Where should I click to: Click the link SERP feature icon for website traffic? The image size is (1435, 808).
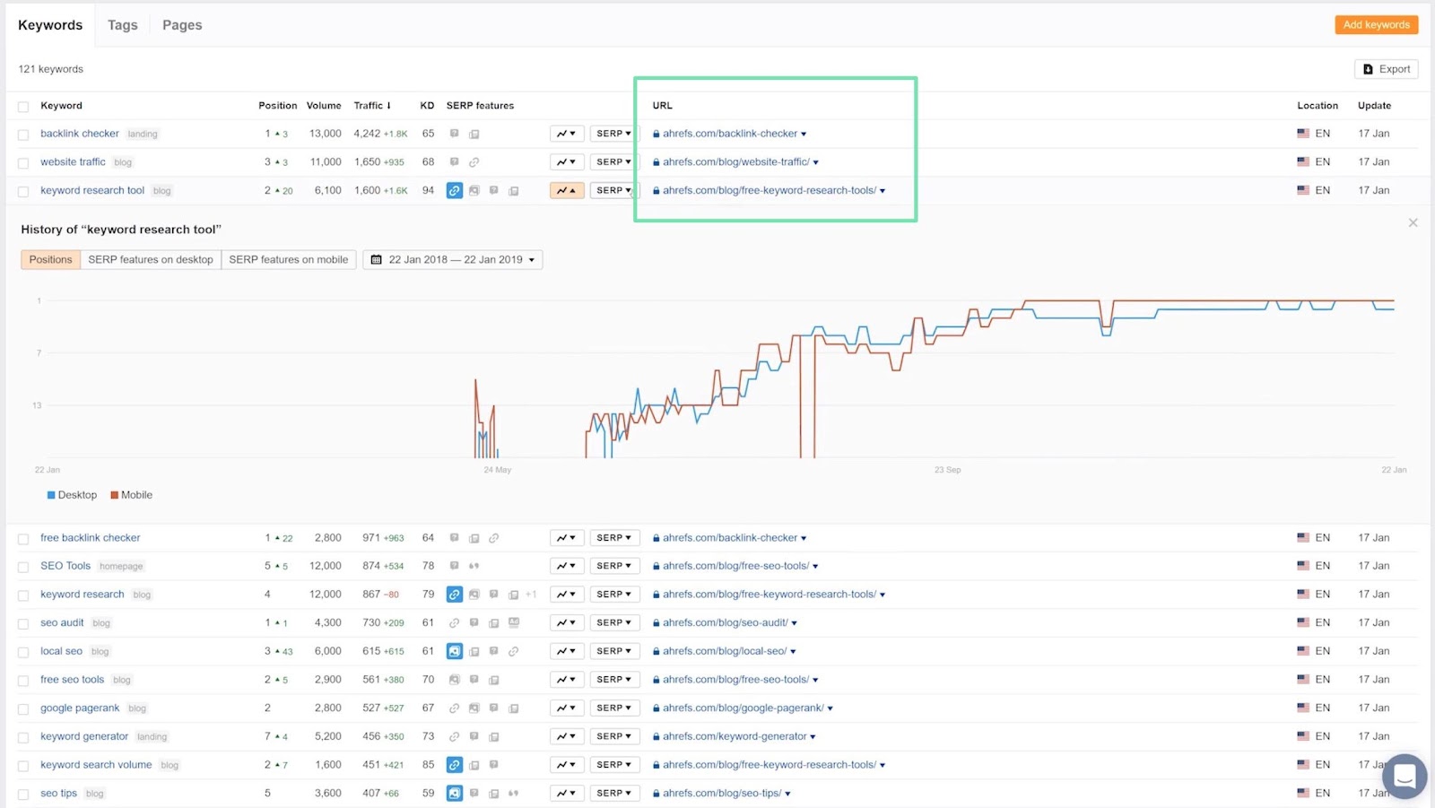click(x=474, y=162)
